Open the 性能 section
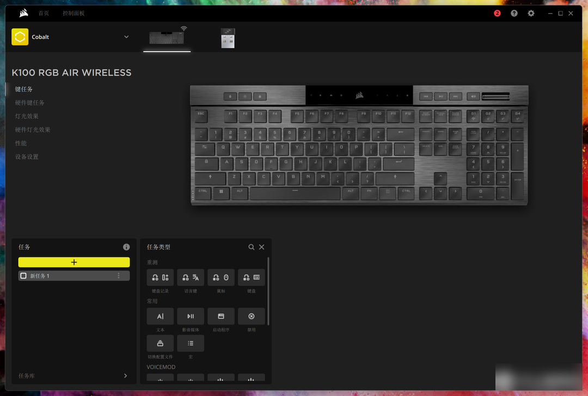Image resolution: width=588 pixels, height=396 pixels. click(x=21, y=143)
